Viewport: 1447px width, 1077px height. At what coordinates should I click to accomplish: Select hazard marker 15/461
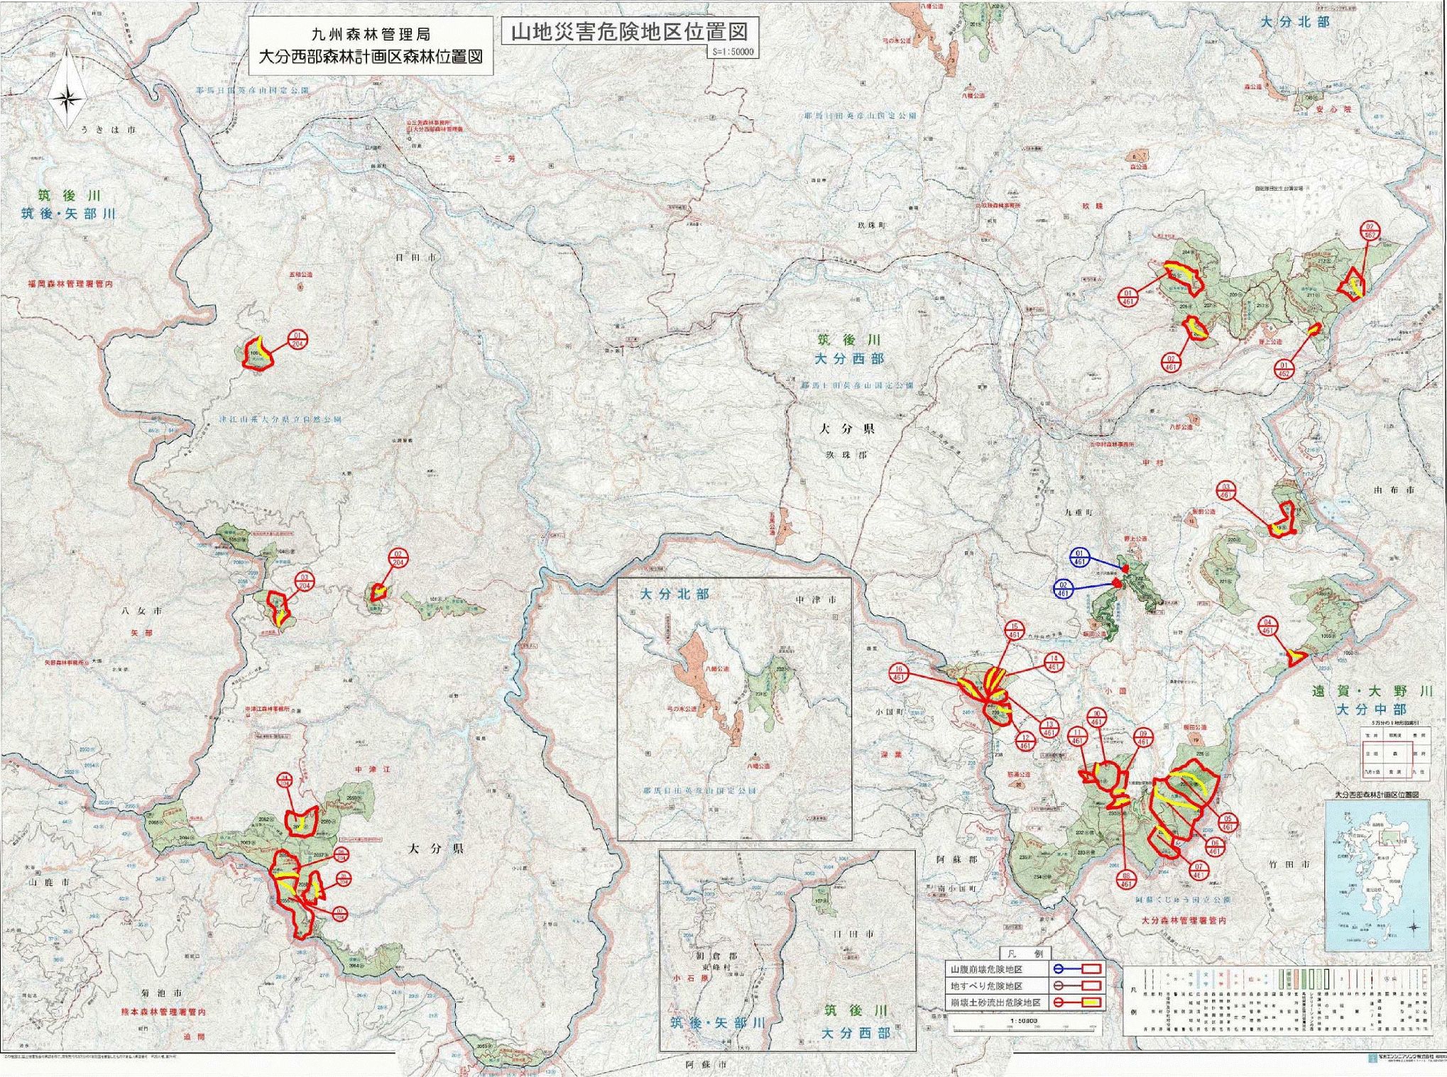point(1015,631)
